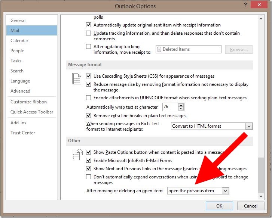
Task: Toggle Remove extra line breaks checkbox
Action: (88, 115)
